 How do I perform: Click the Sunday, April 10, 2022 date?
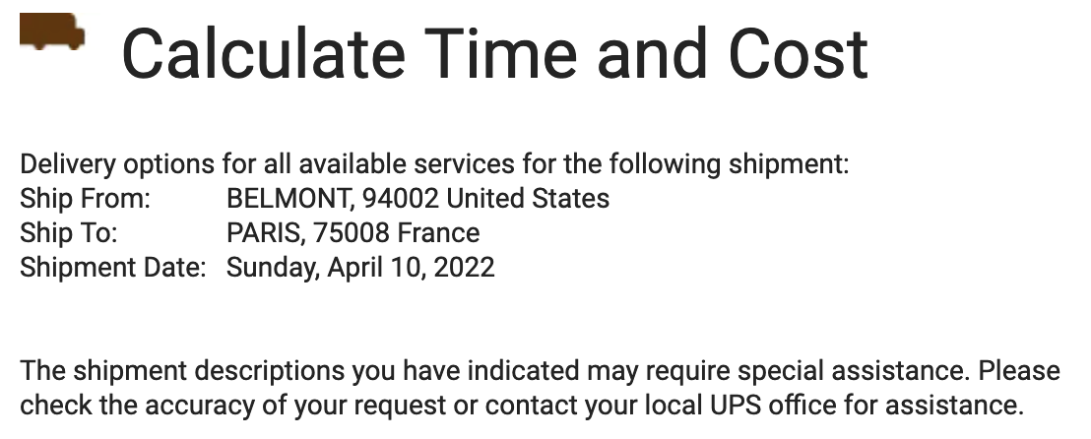coord(360,267)
